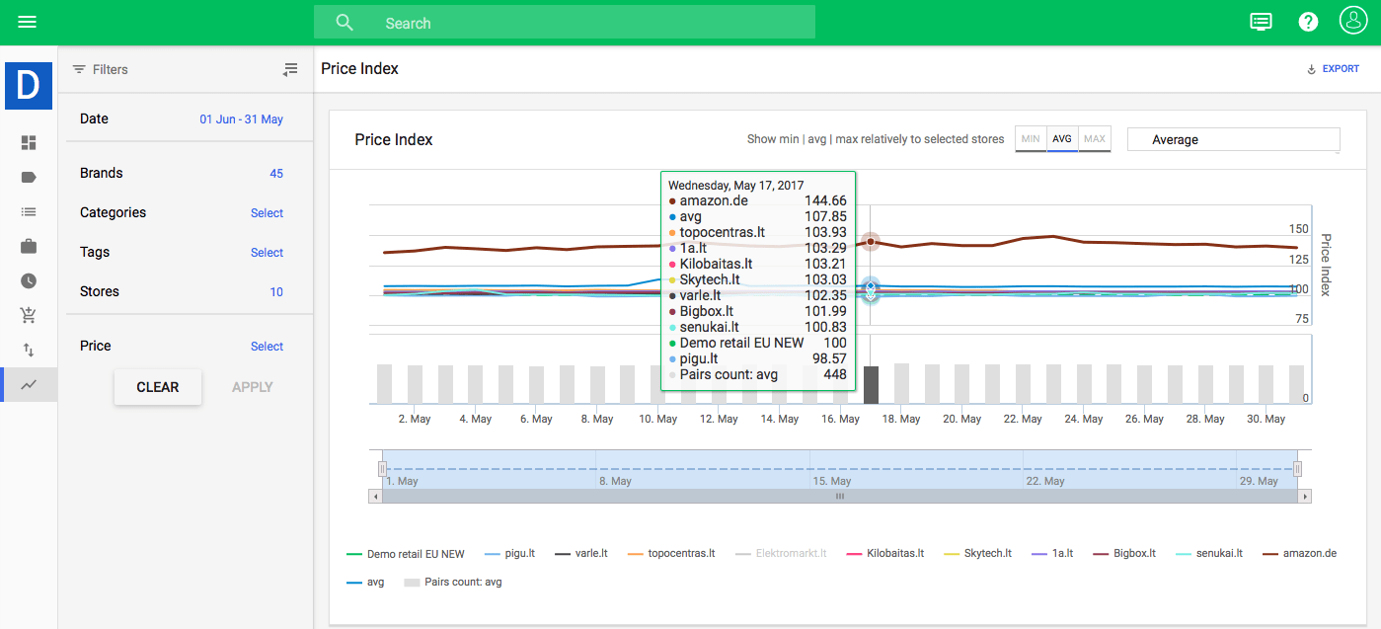Open the help question mark icon

(x=1309, y=22)
